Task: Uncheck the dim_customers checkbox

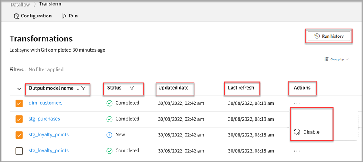Action: pyautogui.click(x=19, y=103)
